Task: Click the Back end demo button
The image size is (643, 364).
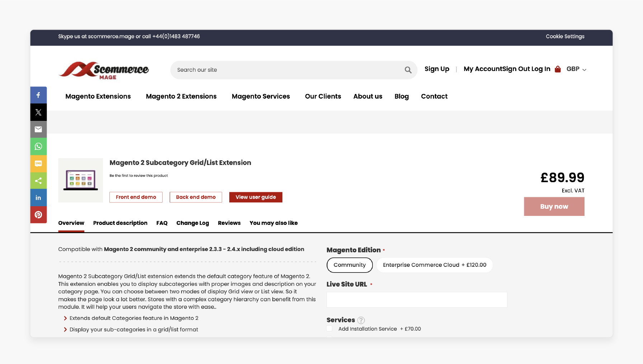Action: coord(196,197)
